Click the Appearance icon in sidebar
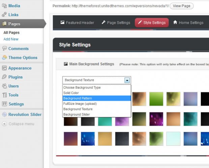Screen dimensions: 209x168 (x=4, y=68)
